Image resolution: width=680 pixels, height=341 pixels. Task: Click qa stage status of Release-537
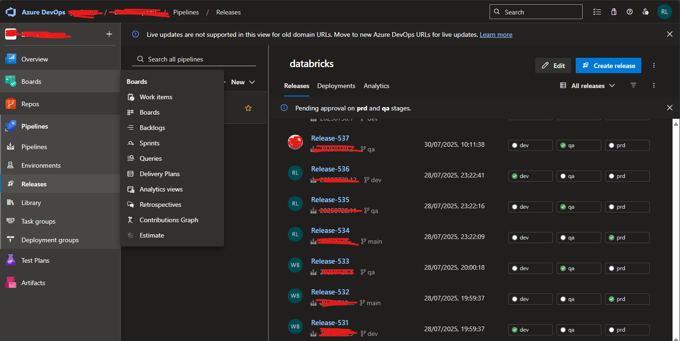(x=579, y=145)
